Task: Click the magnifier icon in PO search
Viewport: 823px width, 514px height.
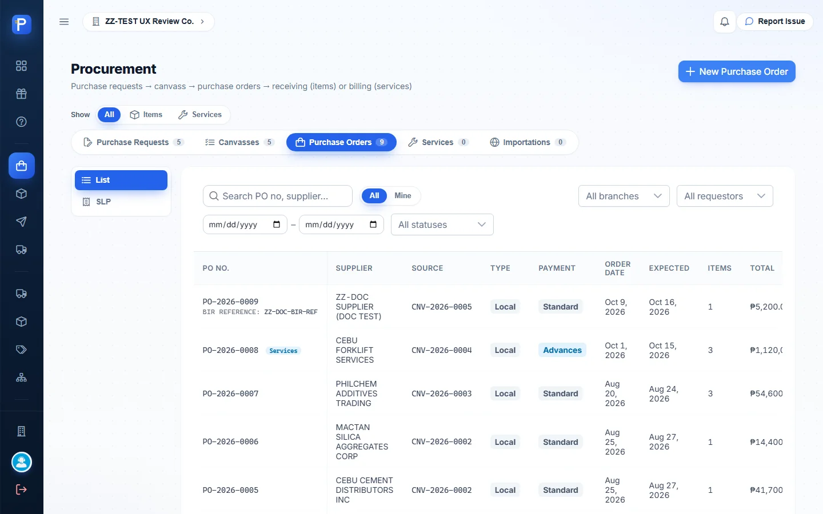Action: pyautogui.click(x=214, y=196)
